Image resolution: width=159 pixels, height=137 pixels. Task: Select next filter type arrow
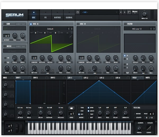click(154, 29)
